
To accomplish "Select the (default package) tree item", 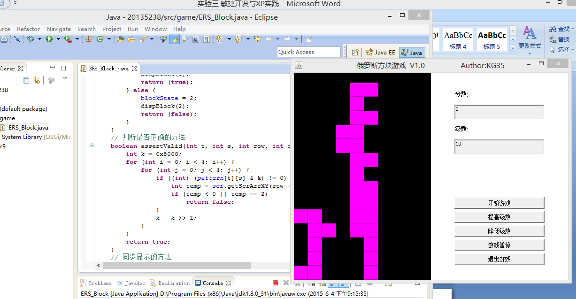I will 23,109.
